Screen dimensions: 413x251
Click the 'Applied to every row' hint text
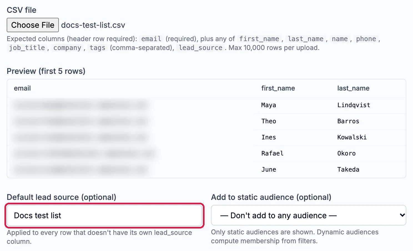(x=99, y=237)
